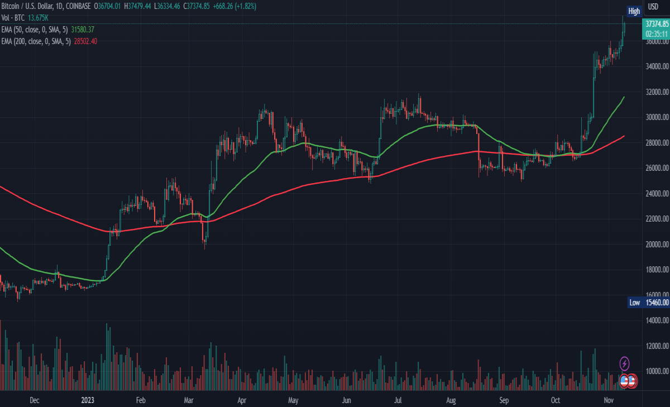Click the EMA 50 value 31580.37
670x407 pixels.
(x=83, y=30)
